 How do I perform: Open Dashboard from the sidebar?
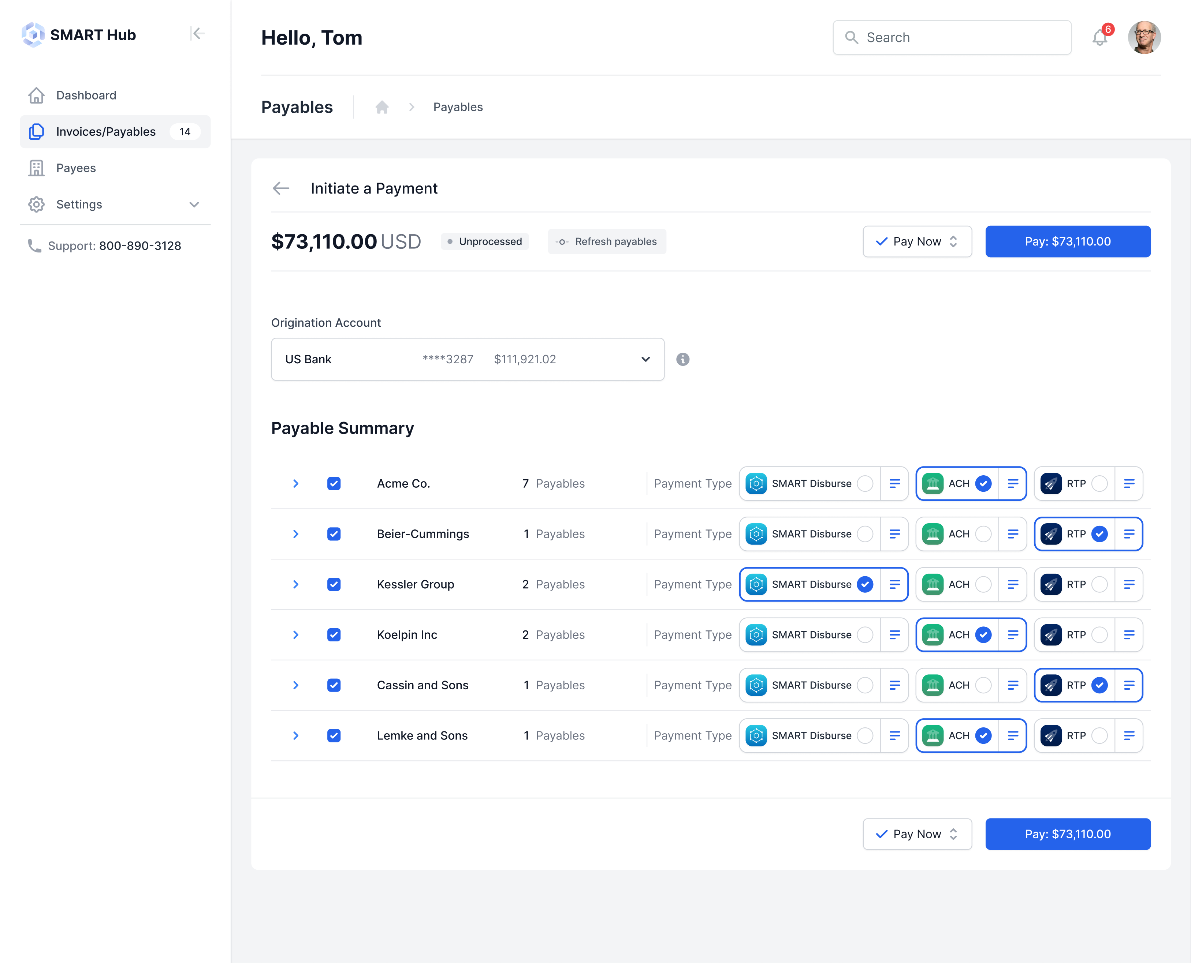coord(86,95)
